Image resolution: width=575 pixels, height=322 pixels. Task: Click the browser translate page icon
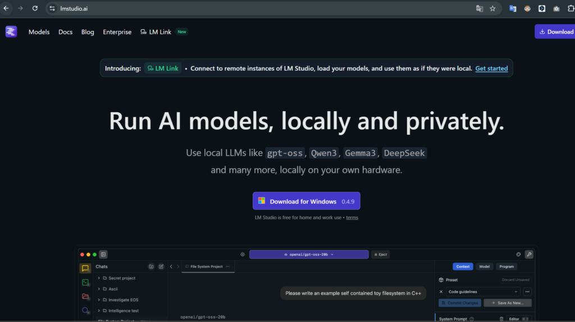(x=480, y=8)
